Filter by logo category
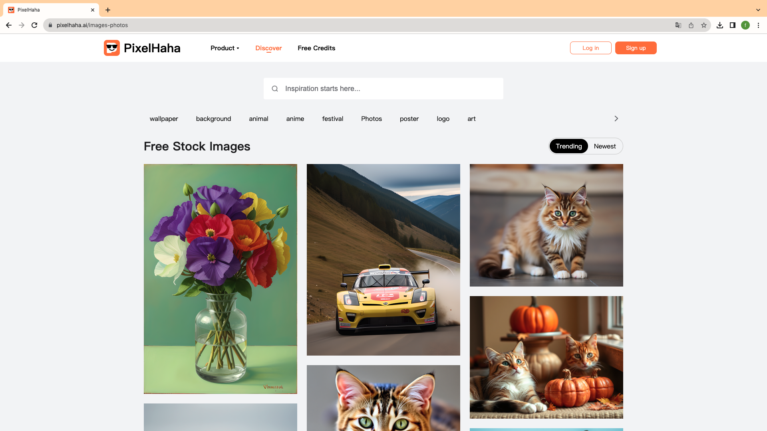 pyautogui.click(x=443, y=119)
